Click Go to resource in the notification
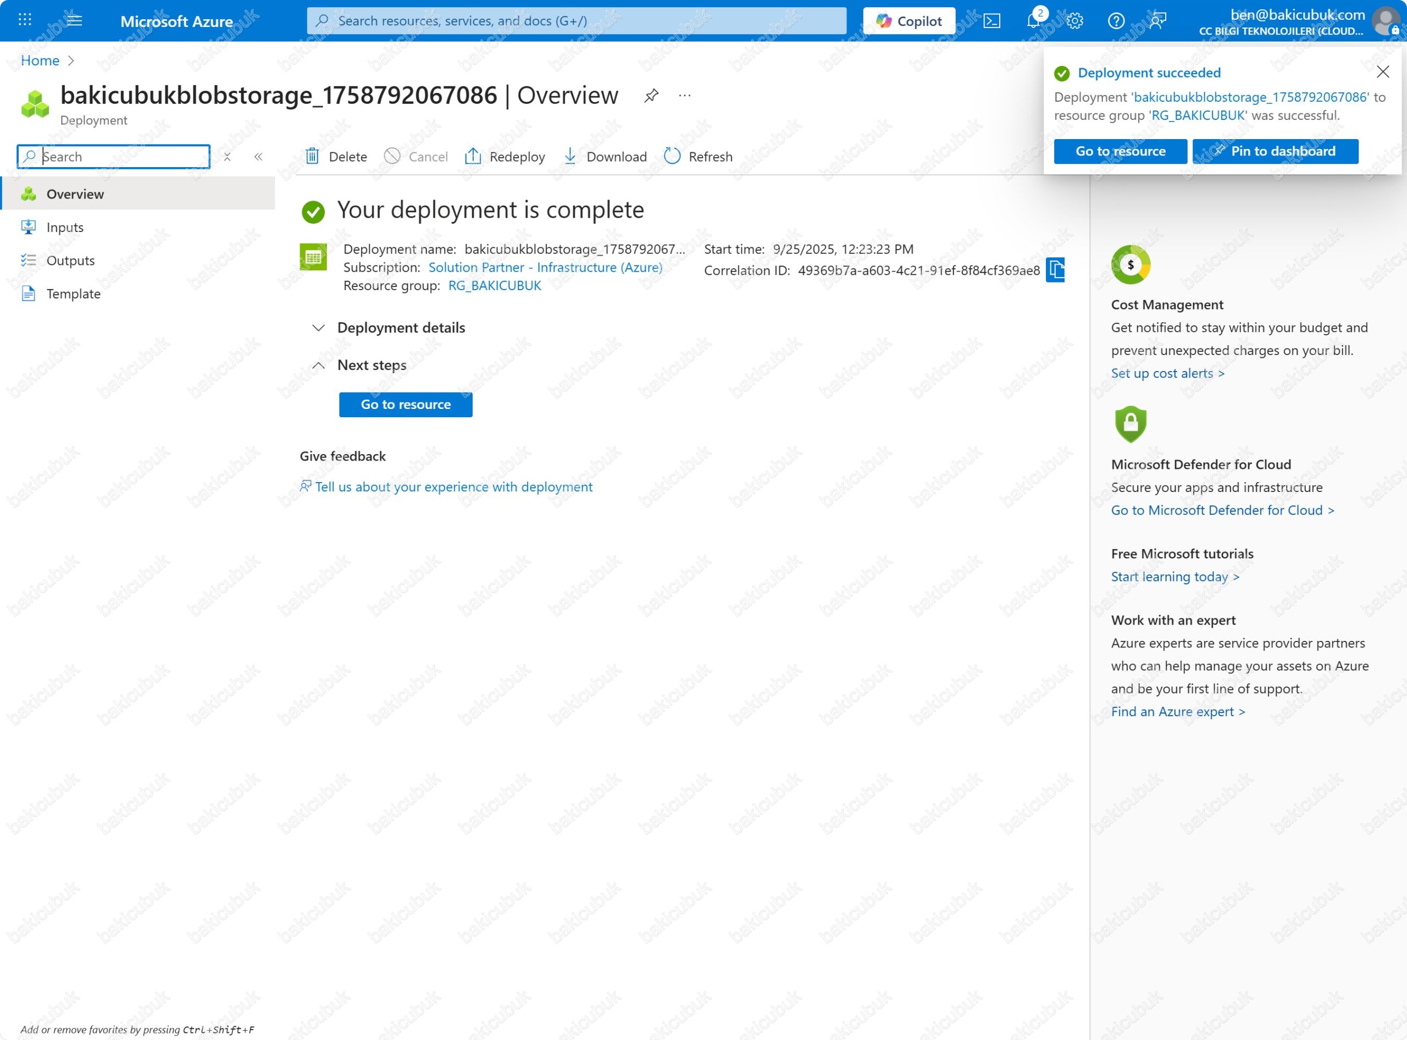This screenshot has height=1040, width=1407. point(1121,151)
